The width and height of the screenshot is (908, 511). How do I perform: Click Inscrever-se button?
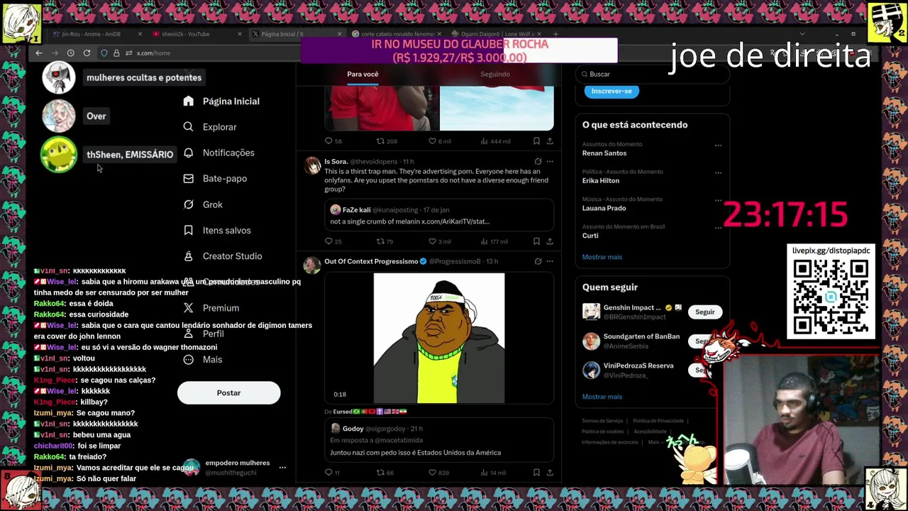(x=611, y=91)
